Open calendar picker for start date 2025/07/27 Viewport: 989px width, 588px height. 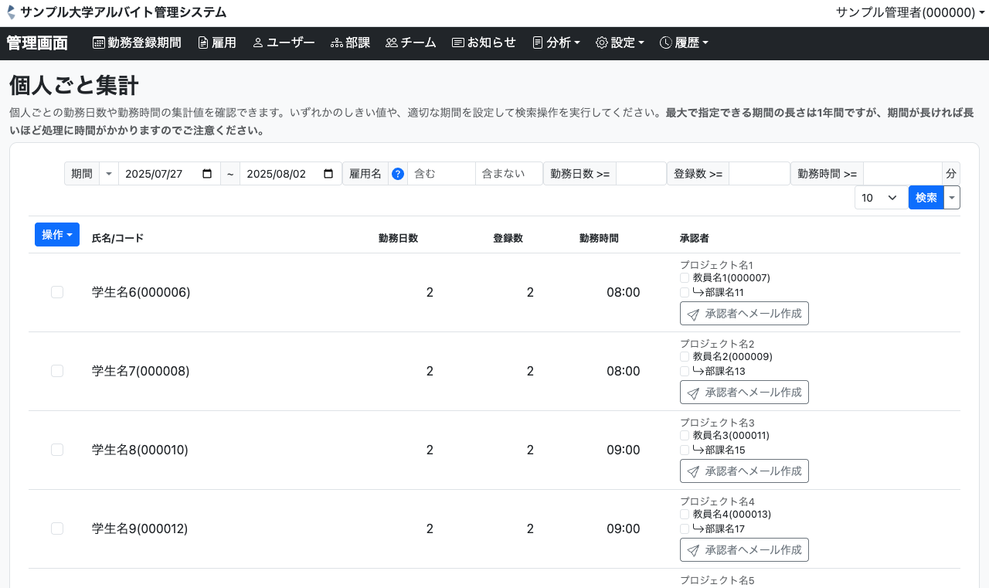tap(207, 174)
